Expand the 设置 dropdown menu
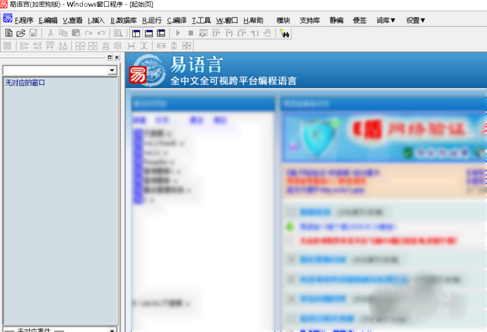This screenshot has height=332, width=487. (415, 20)
